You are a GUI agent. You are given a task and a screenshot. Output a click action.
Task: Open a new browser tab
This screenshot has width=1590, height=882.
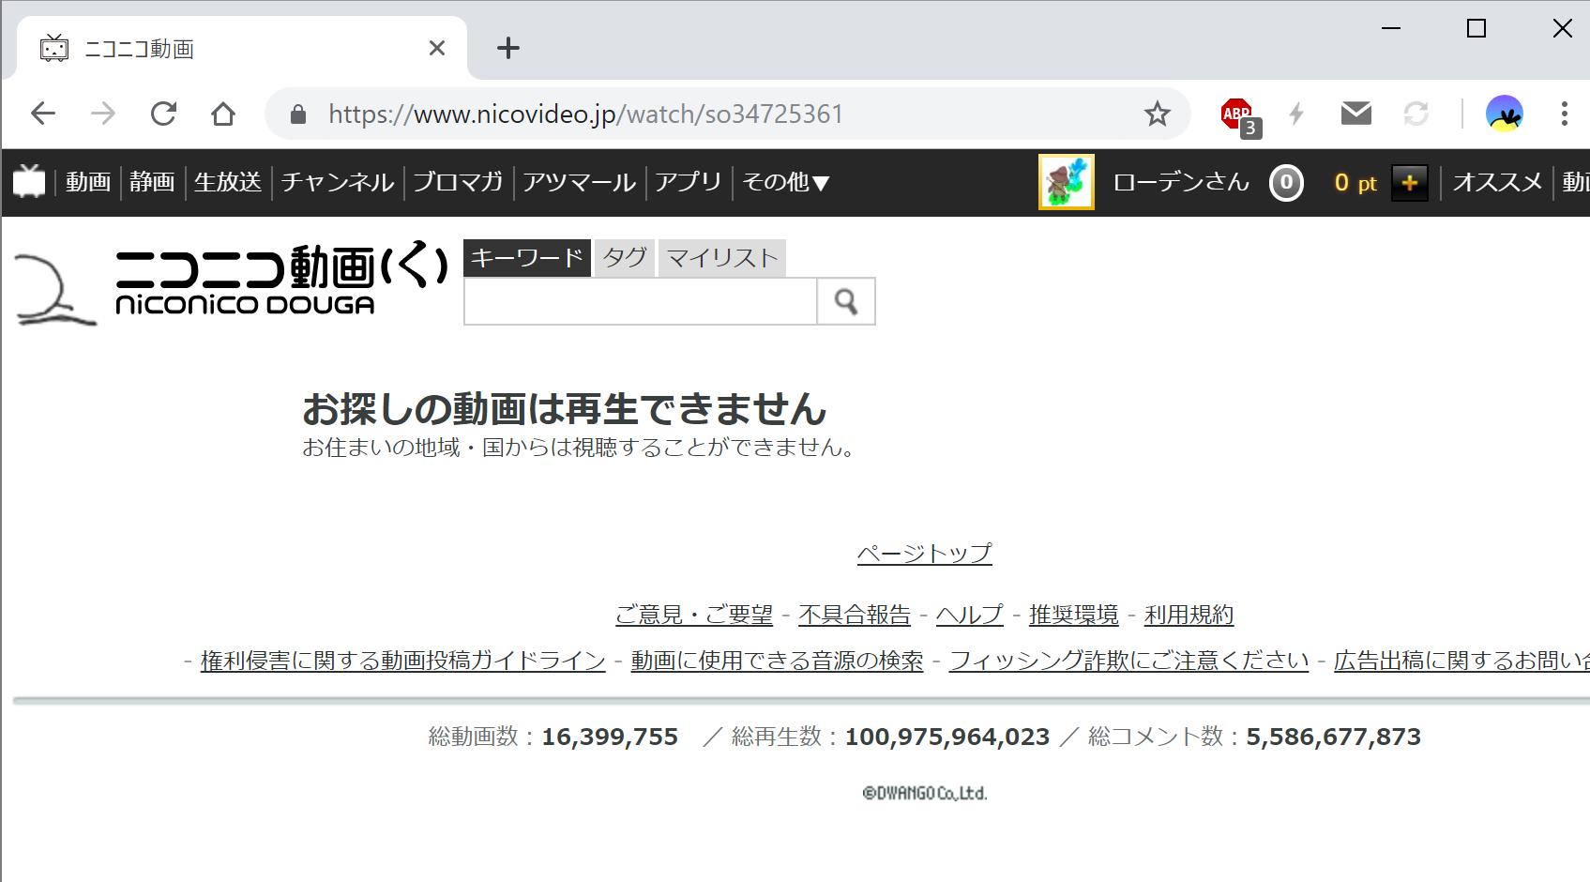click(x=508, y=48)
